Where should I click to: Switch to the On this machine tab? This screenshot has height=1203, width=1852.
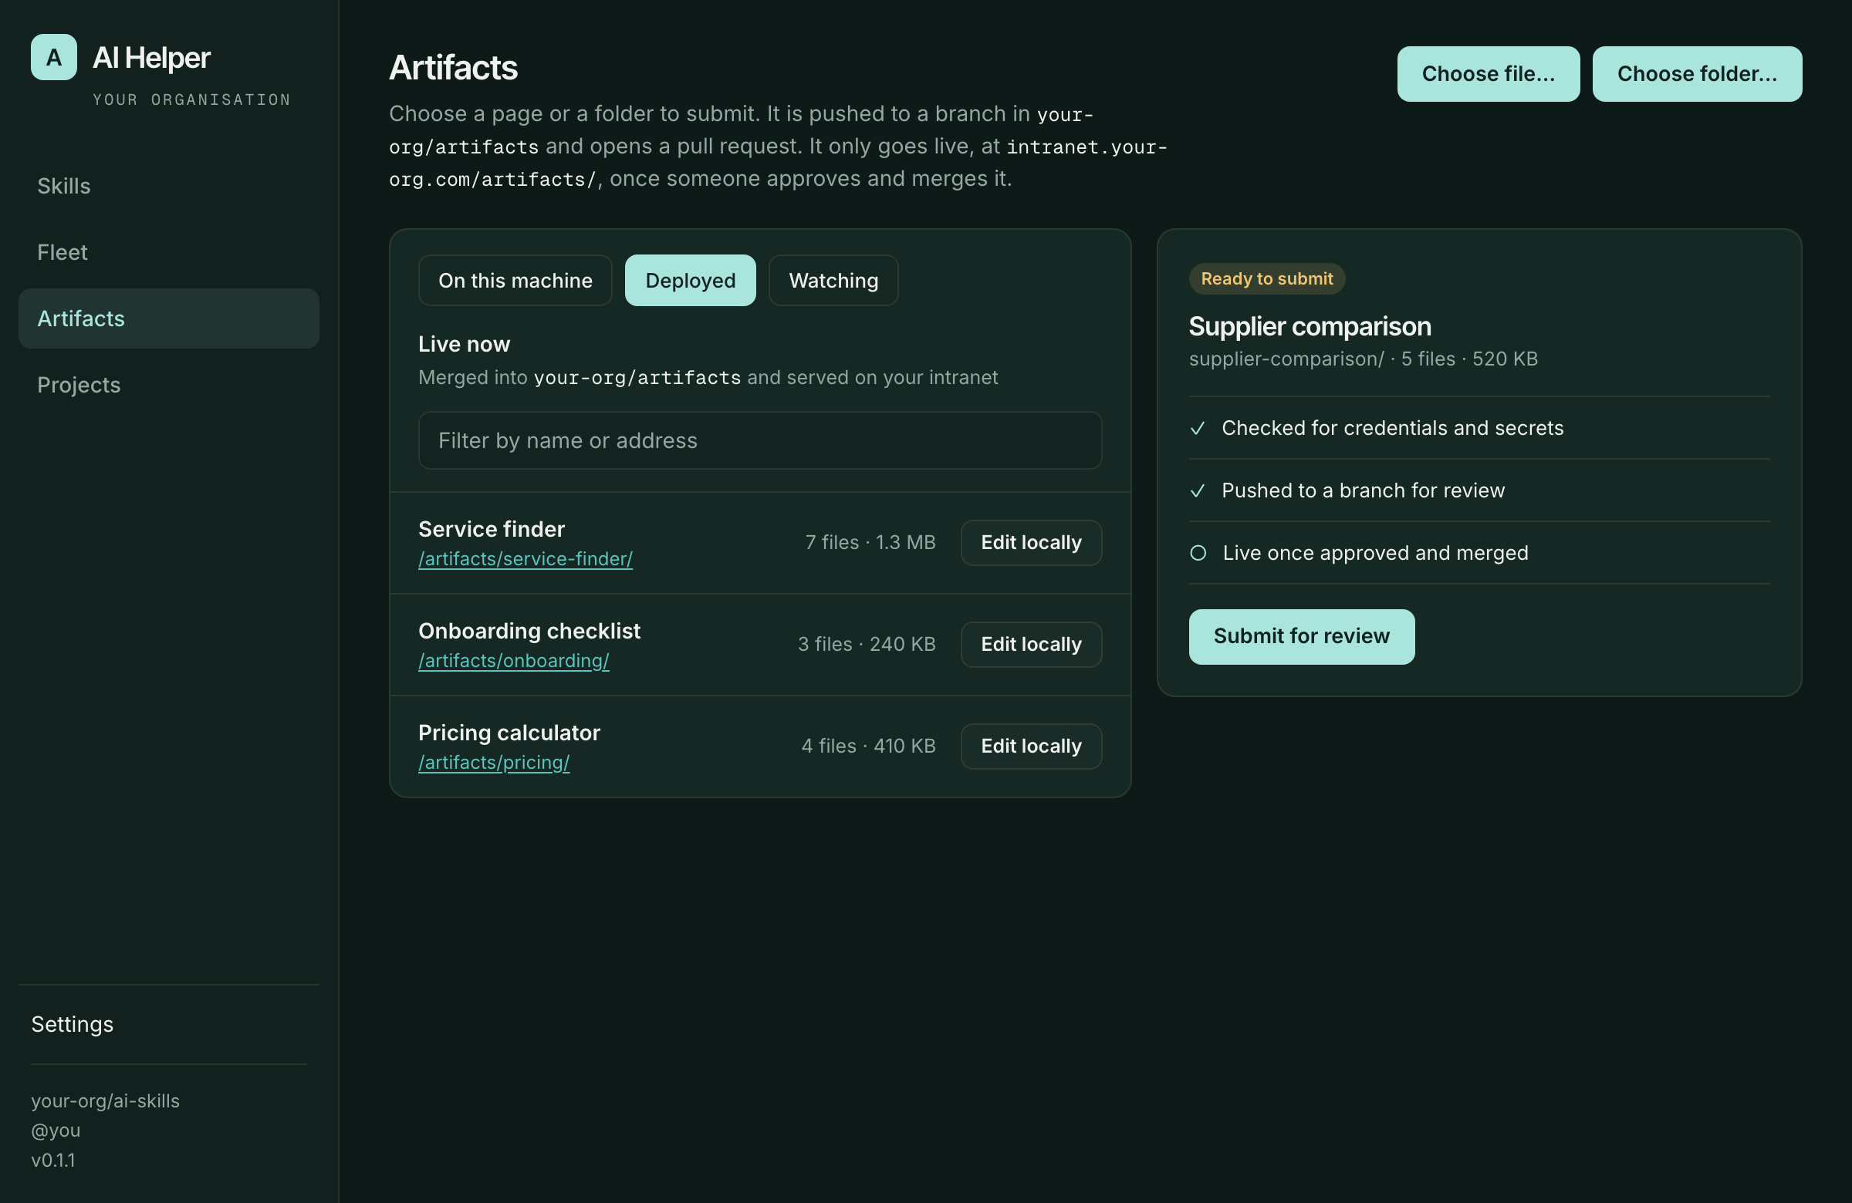(x=515, y=281)
